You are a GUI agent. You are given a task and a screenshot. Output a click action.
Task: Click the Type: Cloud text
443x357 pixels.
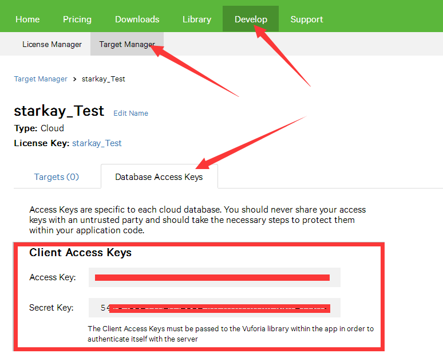[x=39, y=128]
